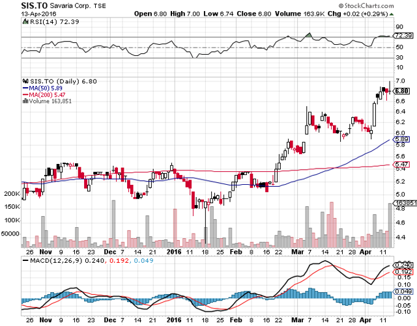Click the Apr label on price chart axis
The height and width of the screenshot is (326, 417).
(365, 252)
